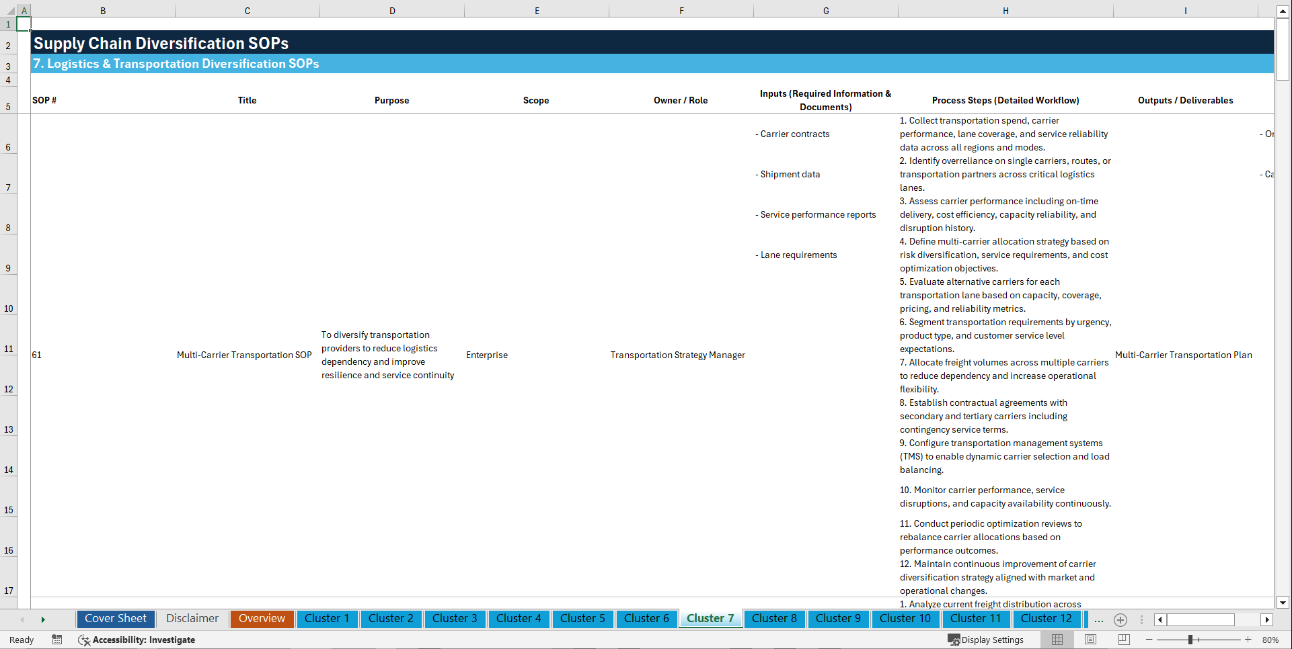Click horizontal scrollbar left arrow
1292x649 pixels.
[x=1160, y=619]
